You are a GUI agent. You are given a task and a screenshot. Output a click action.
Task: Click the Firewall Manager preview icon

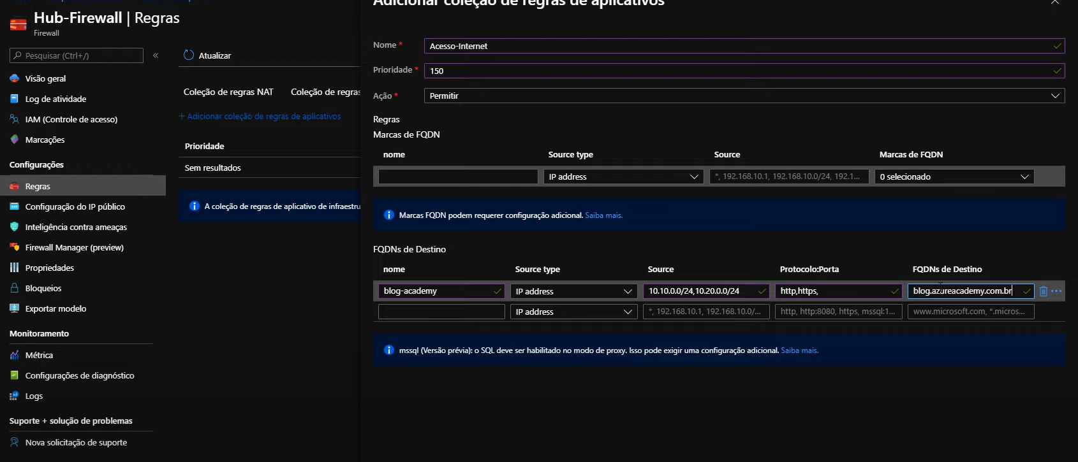[x=14, y=247]
